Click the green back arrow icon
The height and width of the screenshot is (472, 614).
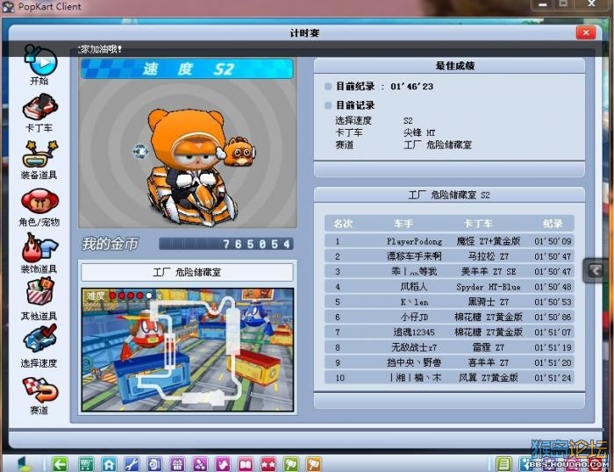pyautogui.click(x=60, y=465)
